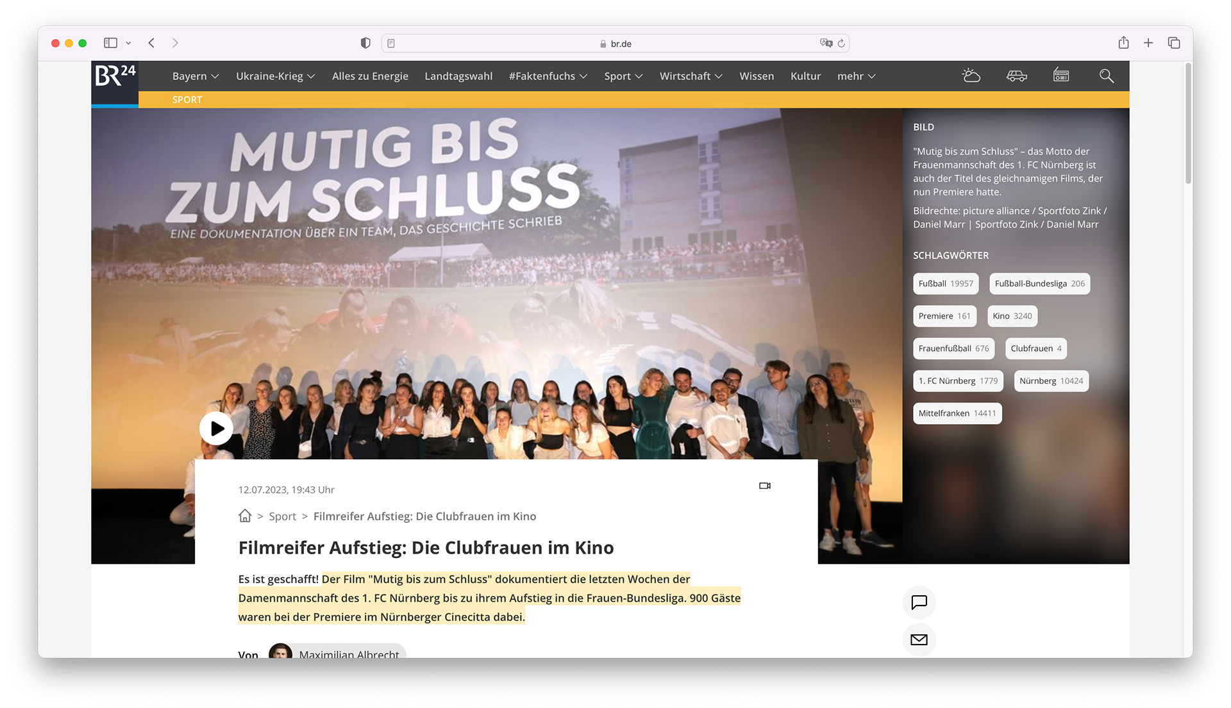Toggle the privacy shield icon
1231x708 pixels.
(365, 43)
